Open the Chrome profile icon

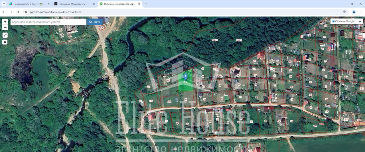pos(354,12)
